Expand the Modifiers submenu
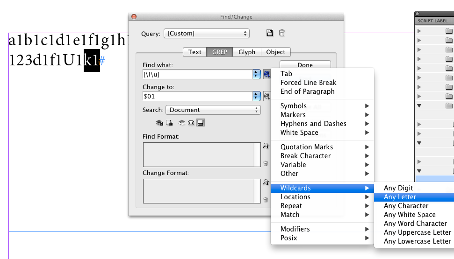 click(x=322, y=229)
